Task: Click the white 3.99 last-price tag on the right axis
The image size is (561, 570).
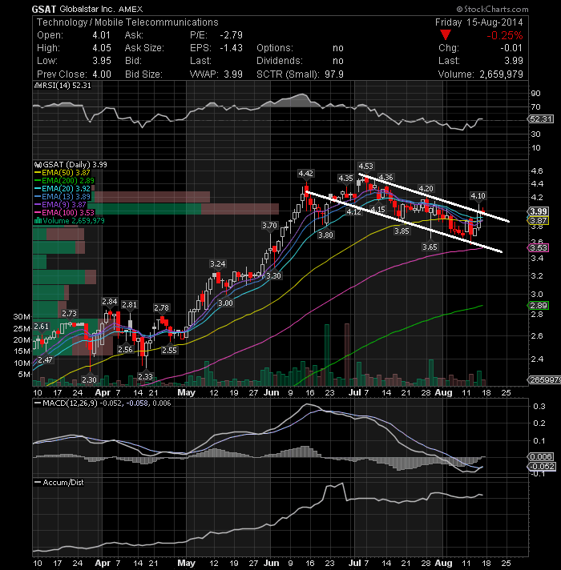Action: (x=538, y=211)
